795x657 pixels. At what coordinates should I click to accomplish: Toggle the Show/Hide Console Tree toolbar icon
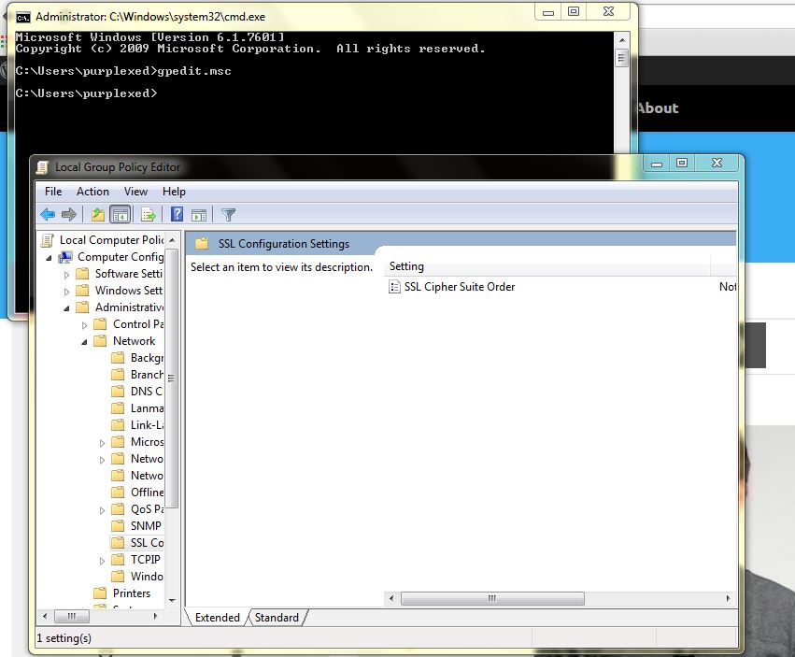122,214
